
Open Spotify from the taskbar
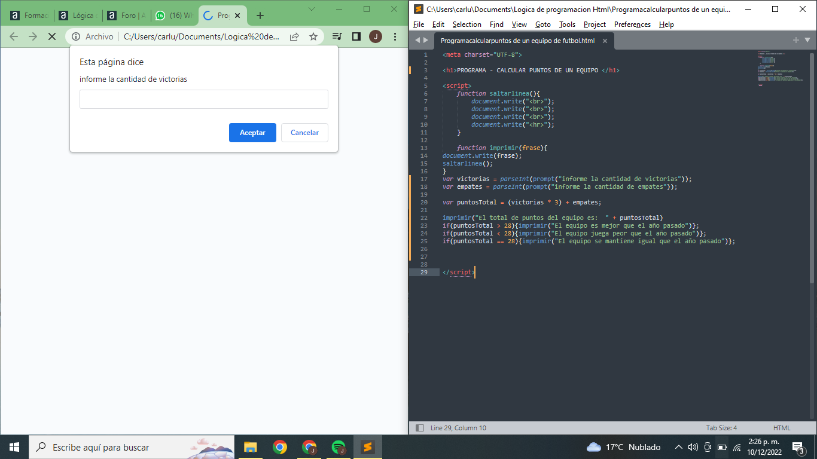click(x=338, y=447)
